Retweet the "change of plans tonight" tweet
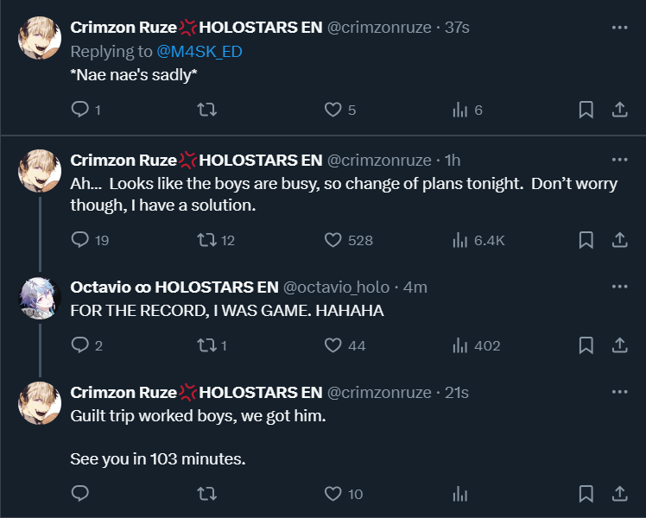The image size is (646, 518). click(207, 239)
